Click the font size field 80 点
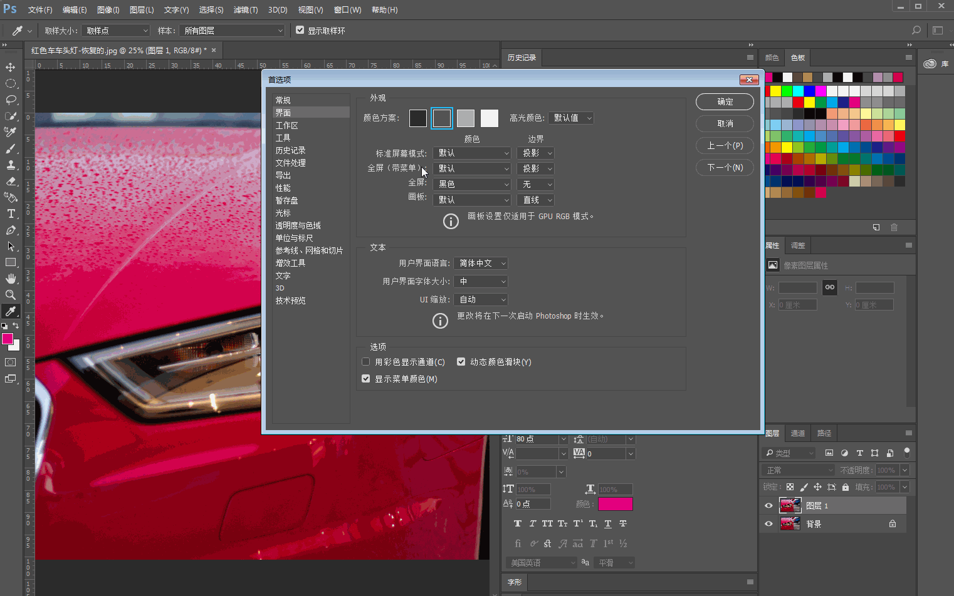The height and width of the screenshot is (596, 954). click(537, 439)
